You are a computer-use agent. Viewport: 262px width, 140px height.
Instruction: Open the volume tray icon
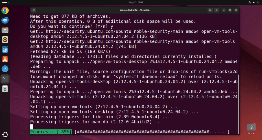pyautogui.click(x=254, y=2)
